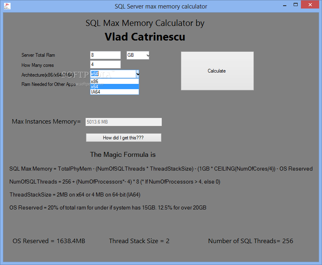This screenshot has height=265, width=322.
Task: Click the Calculate button
Action: [x=217, y=71]
